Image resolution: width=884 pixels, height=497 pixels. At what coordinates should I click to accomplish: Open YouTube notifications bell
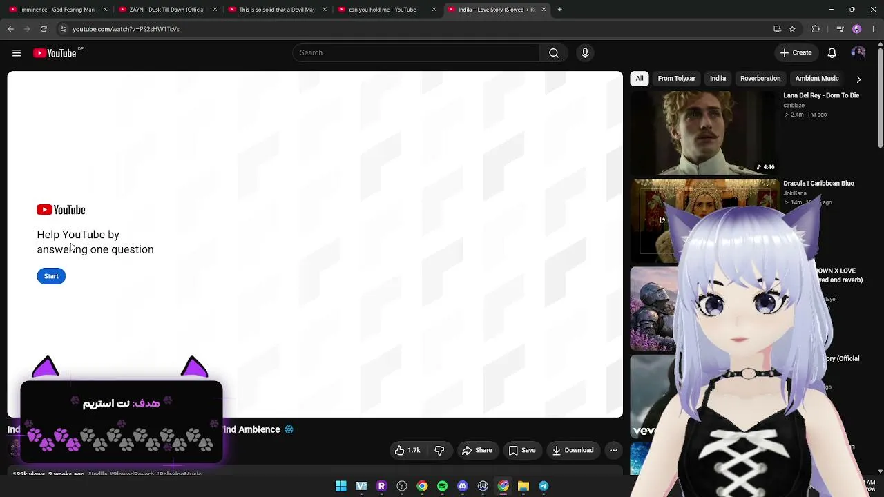(832, 53)
